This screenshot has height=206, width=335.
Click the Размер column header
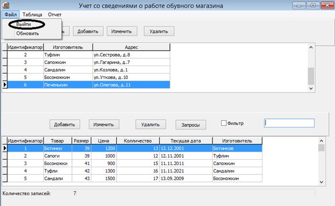81,141
